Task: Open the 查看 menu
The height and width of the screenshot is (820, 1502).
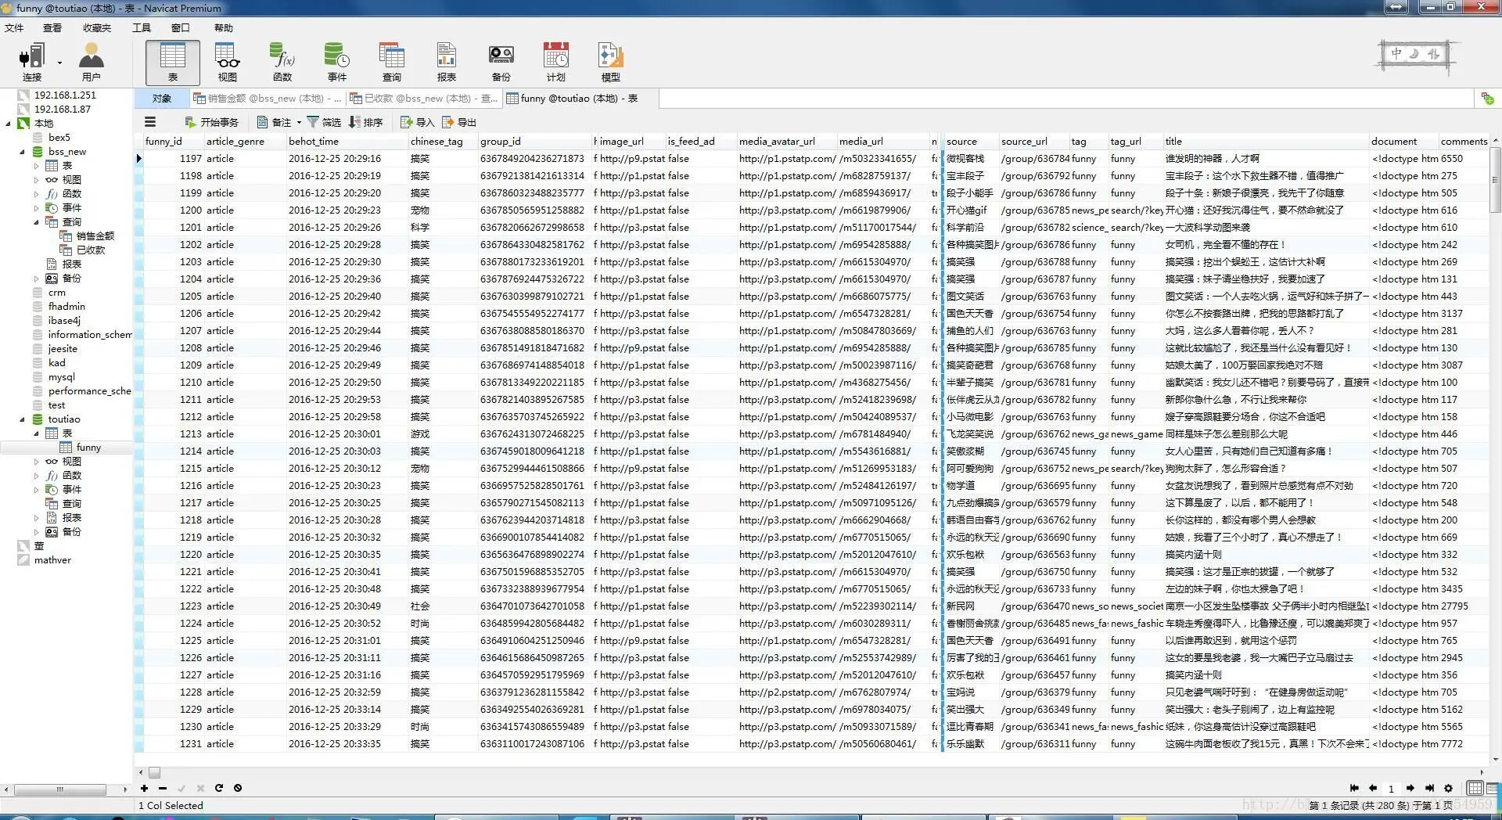Action: click(x=52, y=27)
